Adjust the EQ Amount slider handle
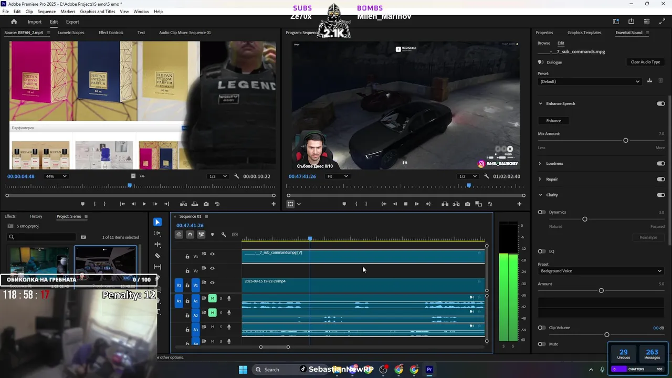The width and height of the screenshot is (672, 378). pos(601,291)
